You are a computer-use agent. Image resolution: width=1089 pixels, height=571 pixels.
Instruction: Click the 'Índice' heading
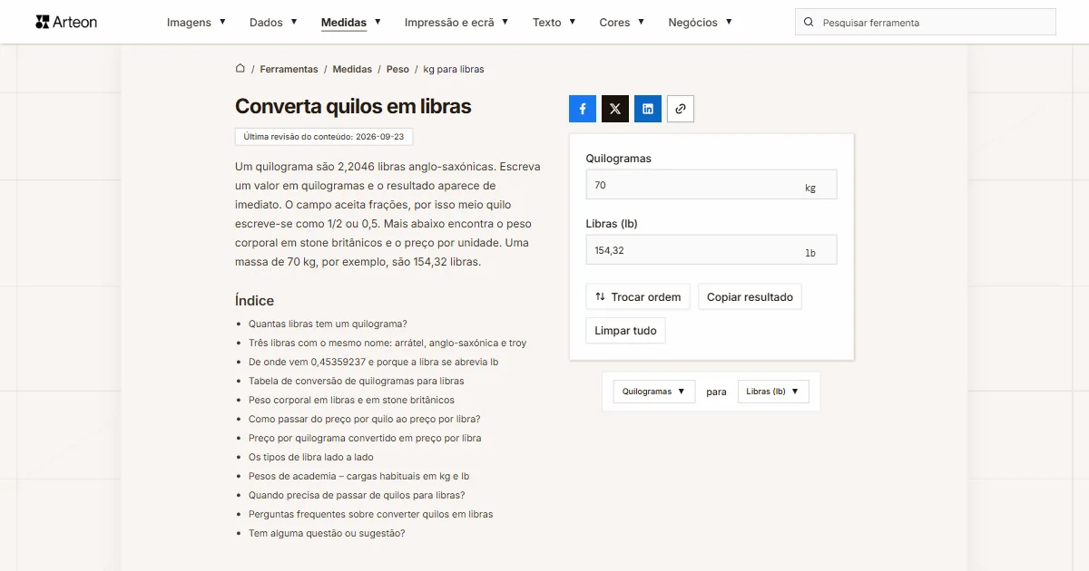(254, 301)
